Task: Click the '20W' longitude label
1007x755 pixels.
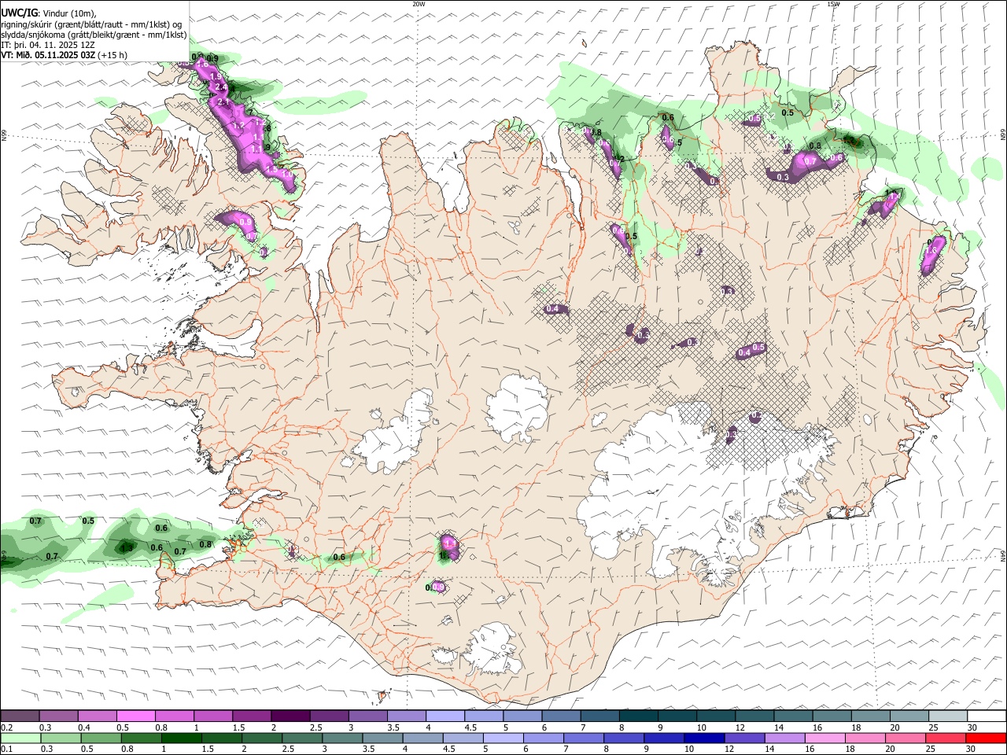Action: [419, 4]
